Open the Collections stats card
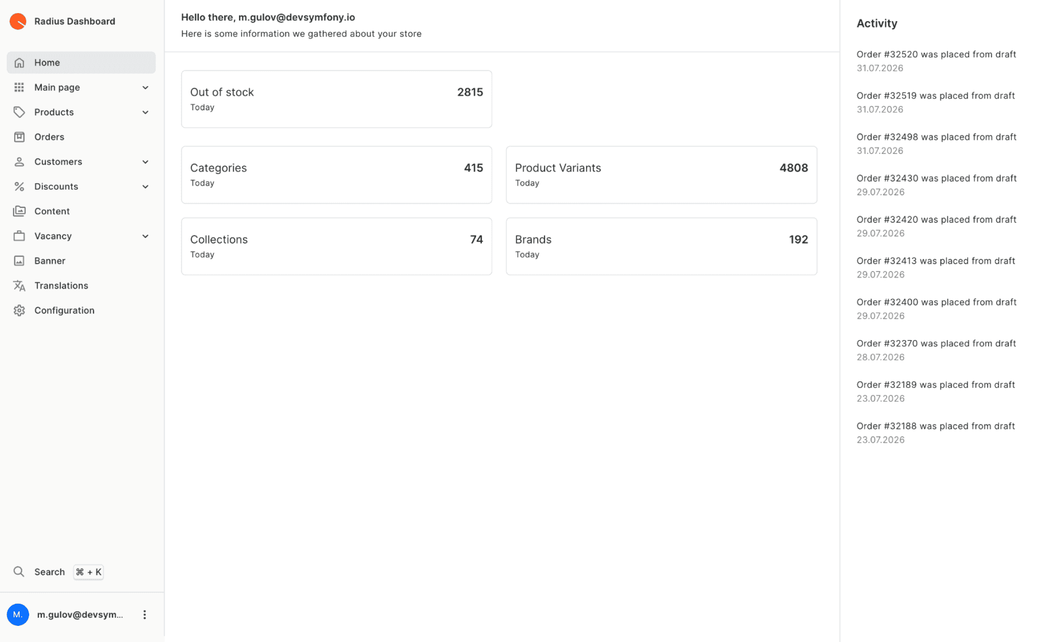The image size is (1055, 642). tap(336, 246)
